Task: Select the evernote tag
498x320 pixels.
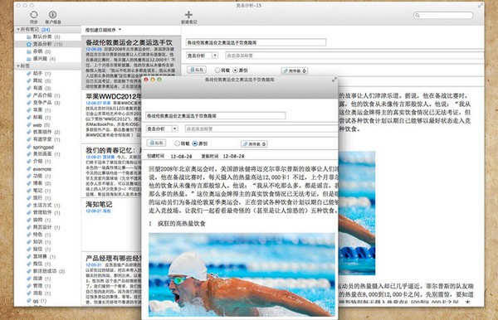Action: 39,169
